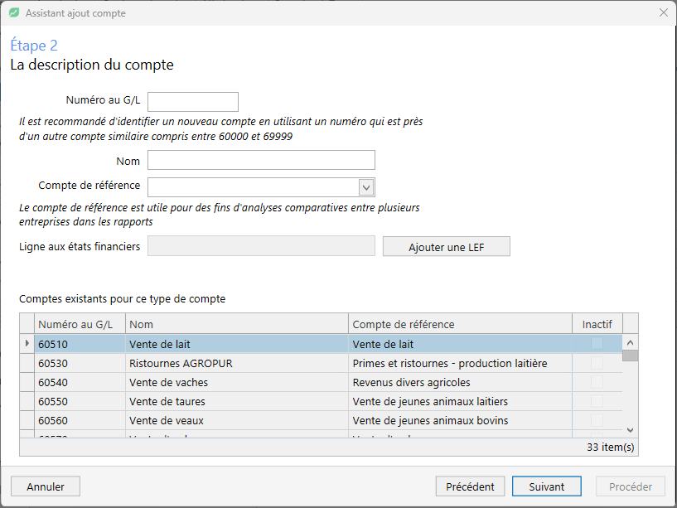Toggle Inactif checkbox for Ristournes AGROPUR
Viewport: 677px width, 508px height.
coord(597,363)
